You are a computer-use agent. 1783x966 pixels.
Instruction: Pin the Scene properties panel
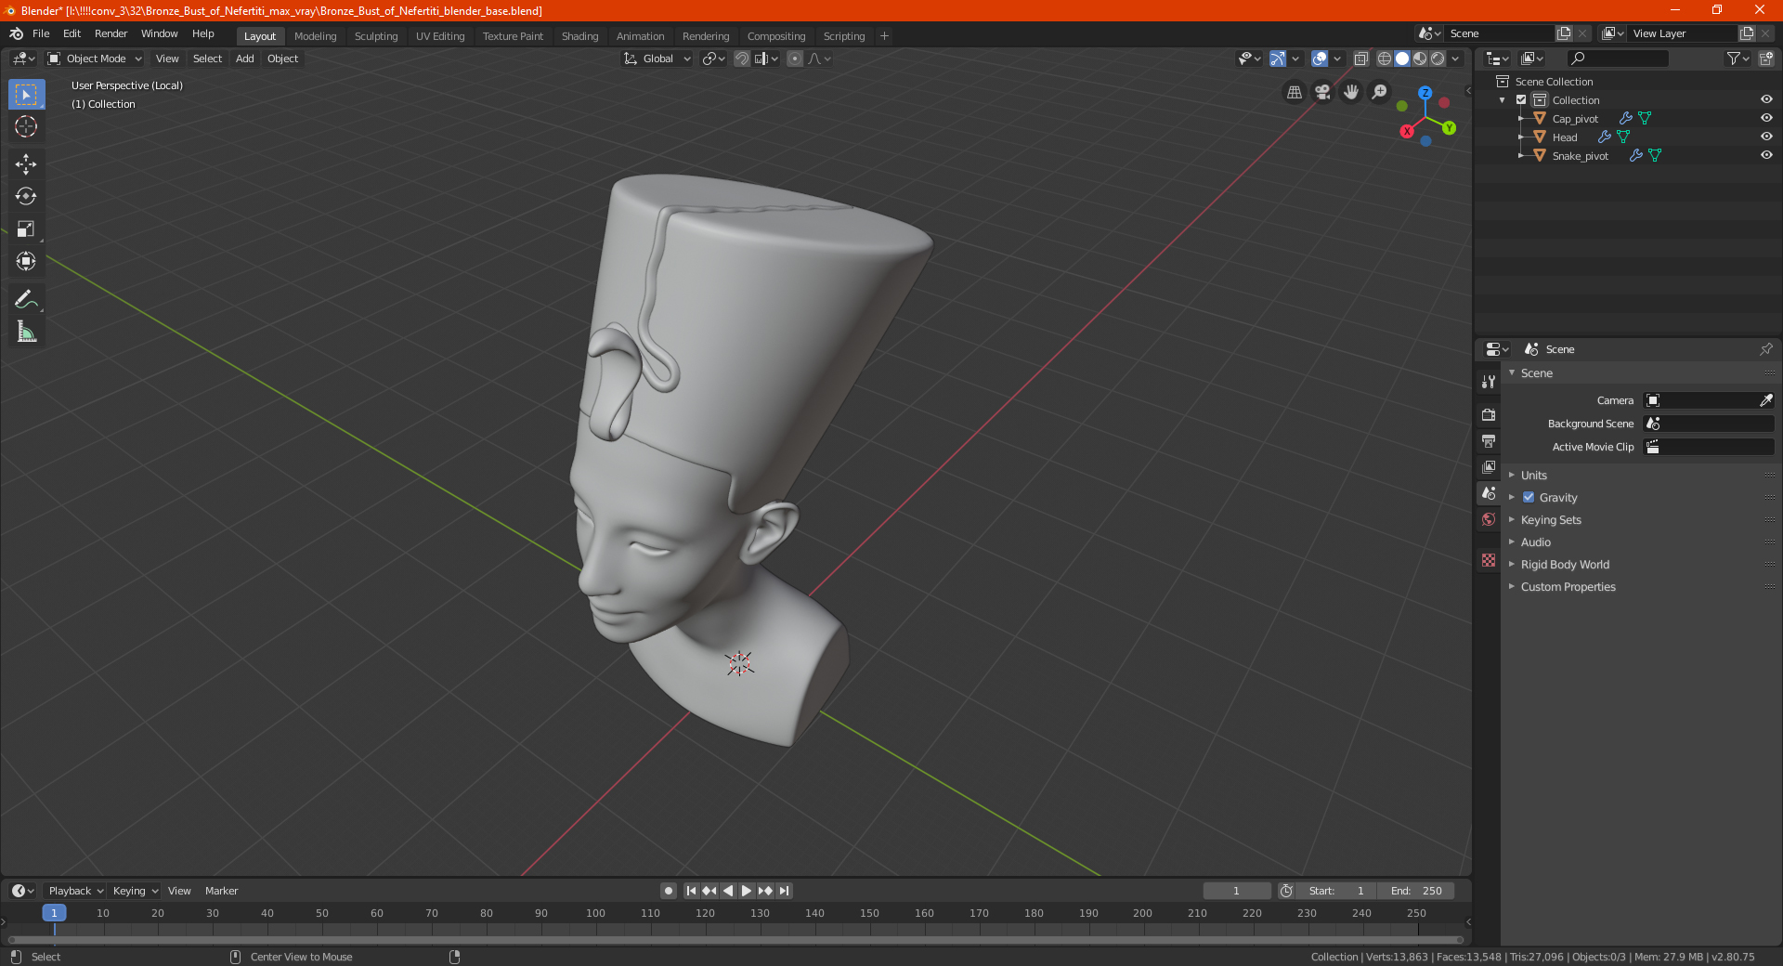click(1765, 349)
